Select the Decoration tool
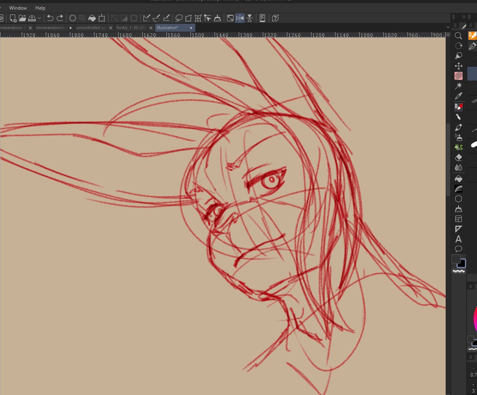 coord(459,147)
